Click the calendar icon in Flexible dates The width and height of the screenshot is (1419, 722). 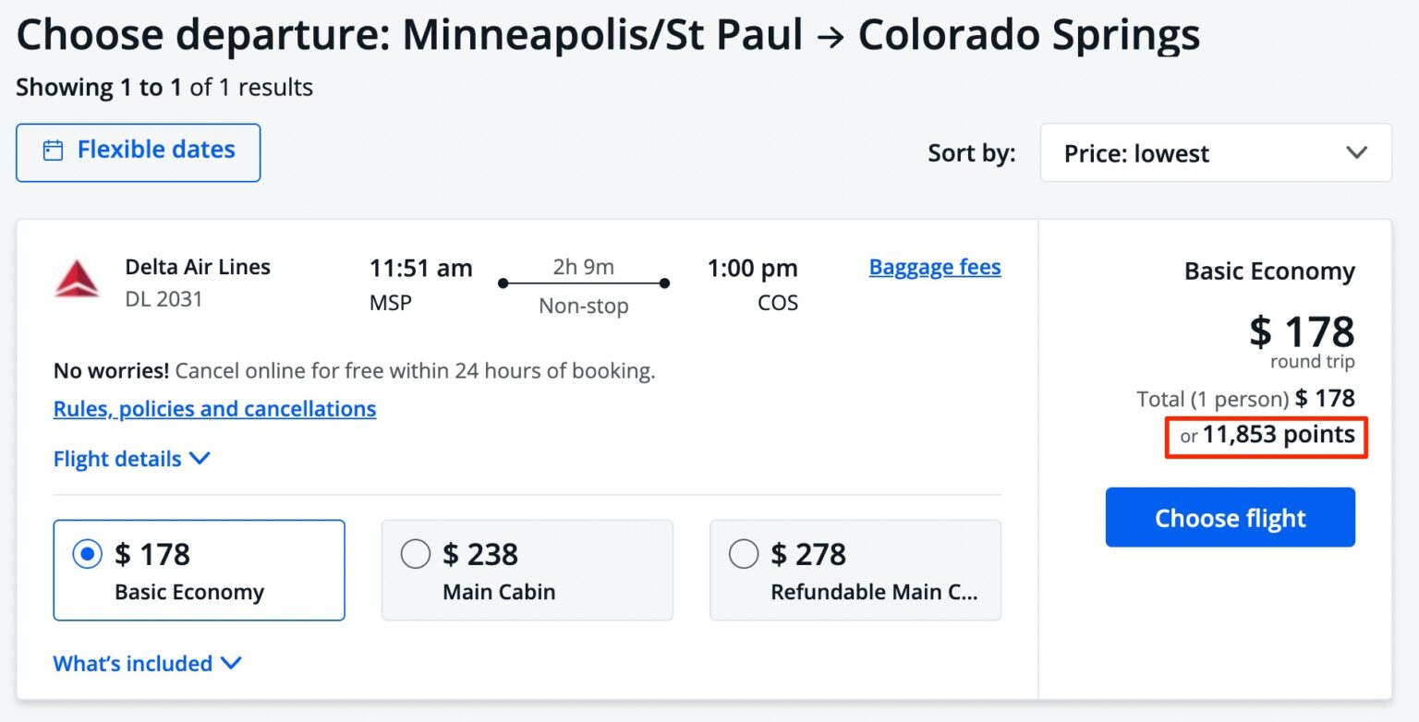(x=54, y=150)
